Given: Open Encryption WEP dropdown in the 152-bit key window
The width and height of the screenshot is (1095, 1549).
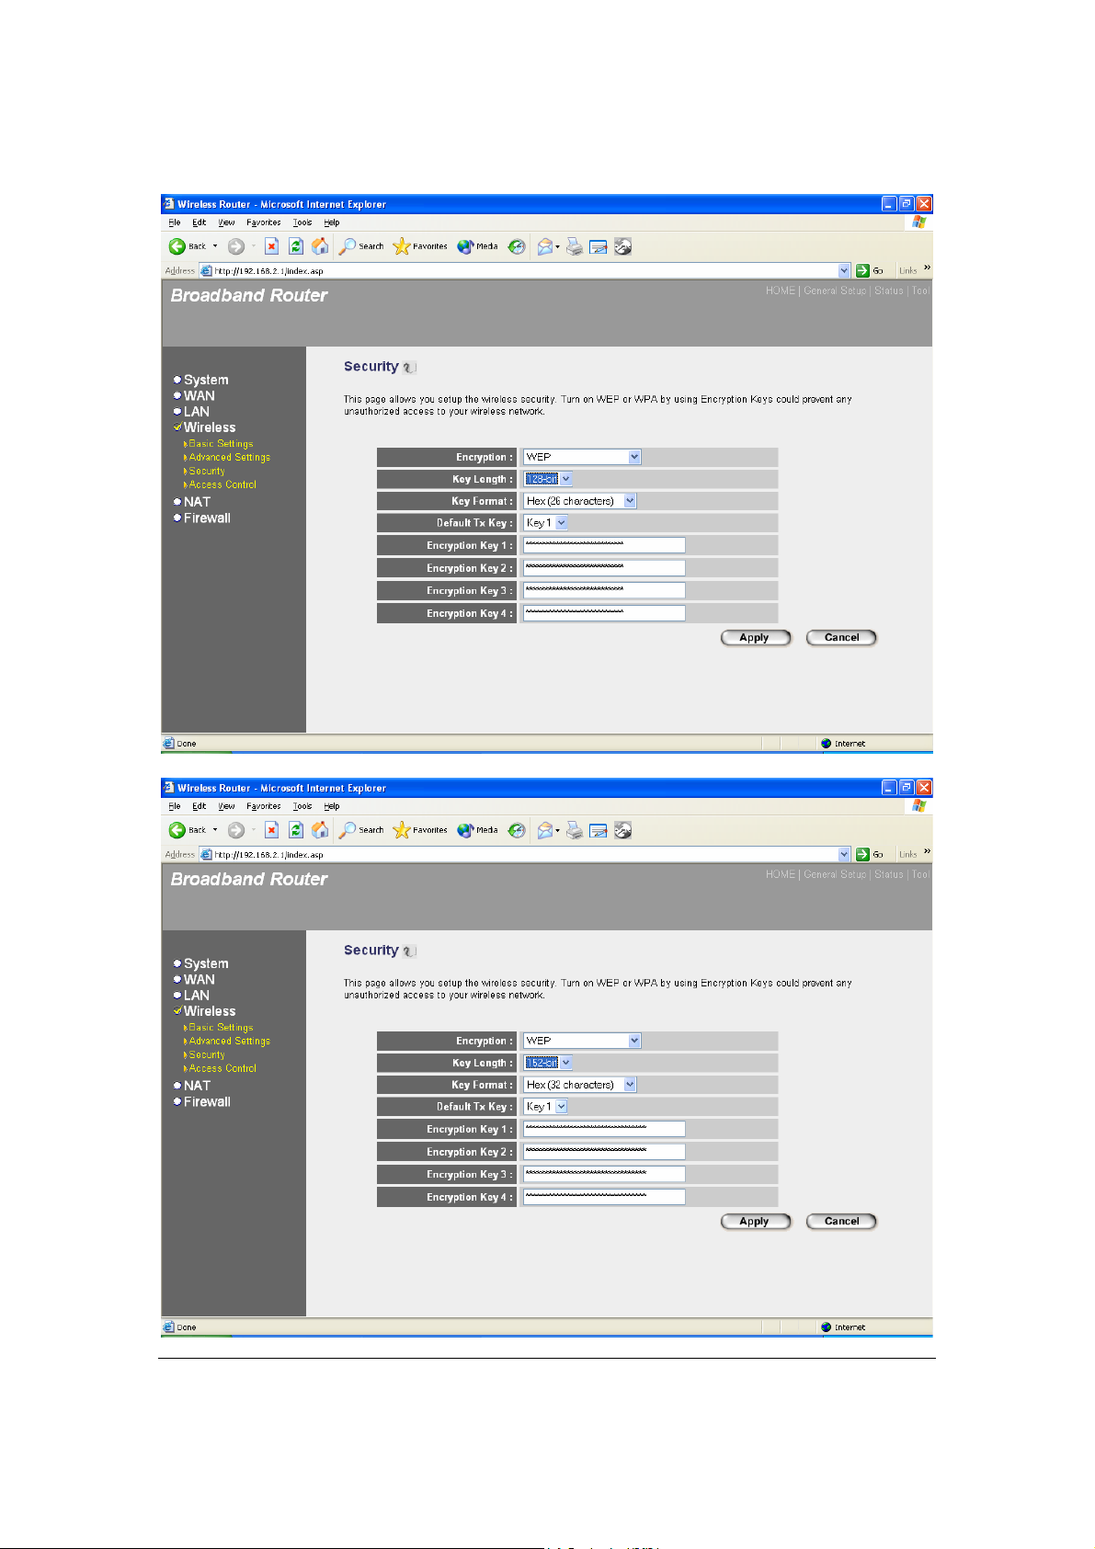Looking at the screenshot, I should pos(582,1041).
